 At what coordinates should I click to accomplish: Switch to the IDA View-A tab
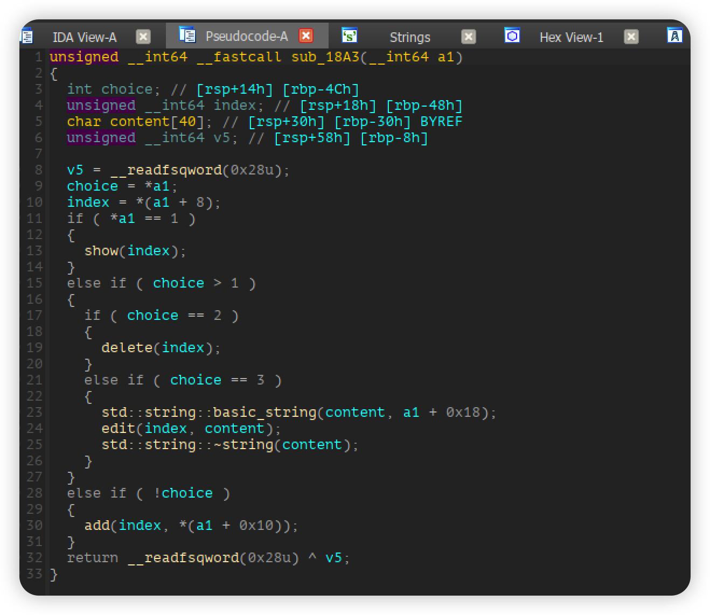click(x=85, y=37)
